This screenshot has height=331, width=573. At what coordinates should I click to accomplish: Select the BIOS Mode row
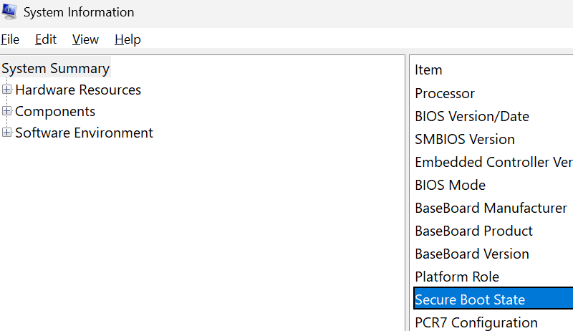[x=493, y=186]
